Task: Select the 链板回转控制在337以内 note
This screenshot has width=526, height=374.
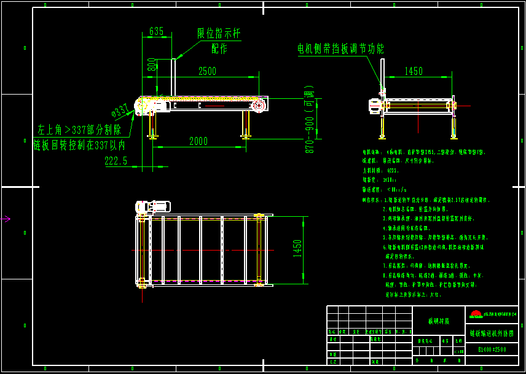Action: tap(80, 146)
